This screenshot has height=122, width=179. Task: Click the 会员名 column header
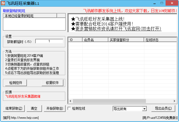[95, 40]
